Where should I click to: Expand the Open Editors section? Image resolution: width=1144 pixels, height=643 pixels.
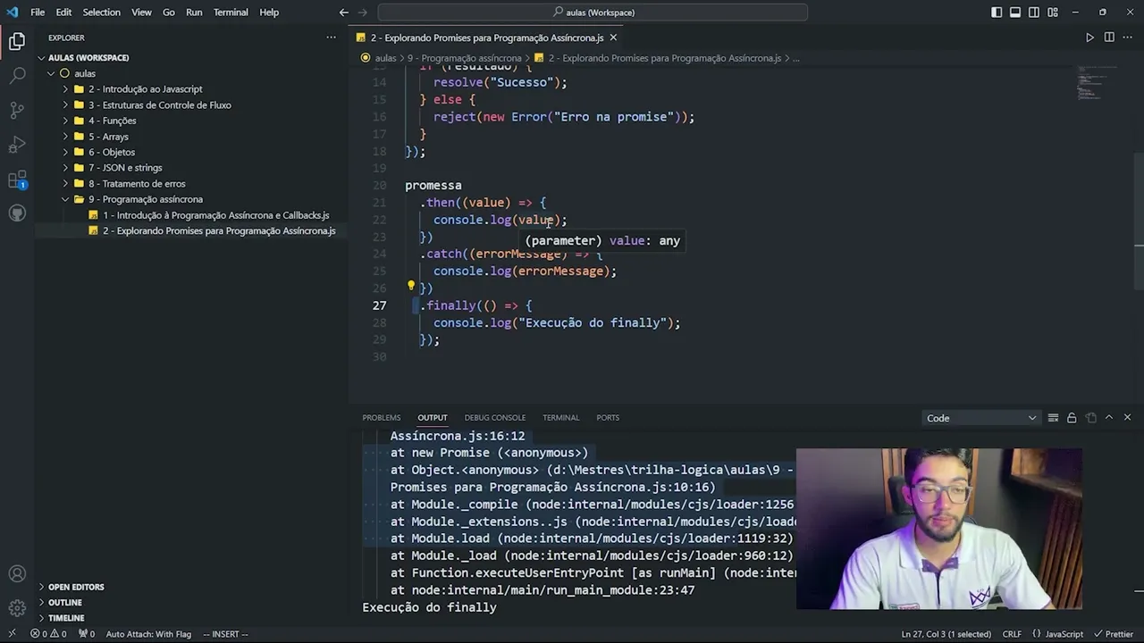tap(76, 587)
